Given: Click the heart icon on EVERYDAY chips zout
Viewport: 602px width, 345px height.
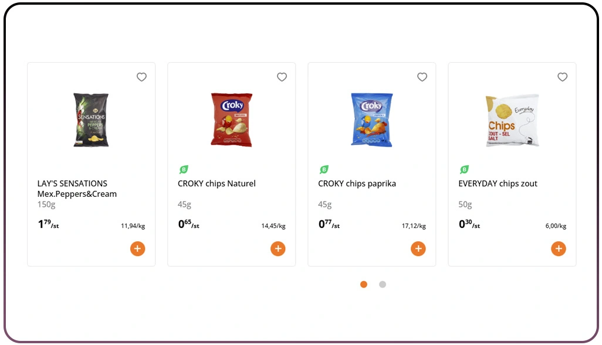Looking at the screenshot, I should point(562,77).
